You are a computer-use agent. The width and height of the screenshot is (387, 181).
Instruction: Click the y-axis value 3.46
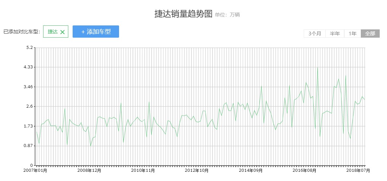pyautogui.click(x=29, y=87)
